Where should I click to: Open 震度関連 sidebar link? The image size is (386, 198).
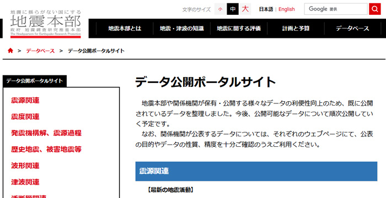(25, 117)
